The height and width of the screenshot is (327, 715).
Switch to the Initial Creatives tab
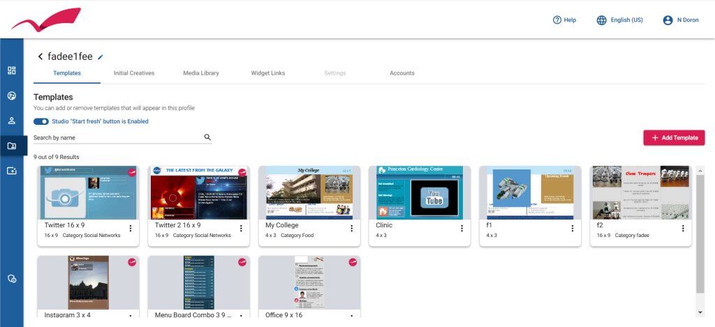(x=134, y=73)
